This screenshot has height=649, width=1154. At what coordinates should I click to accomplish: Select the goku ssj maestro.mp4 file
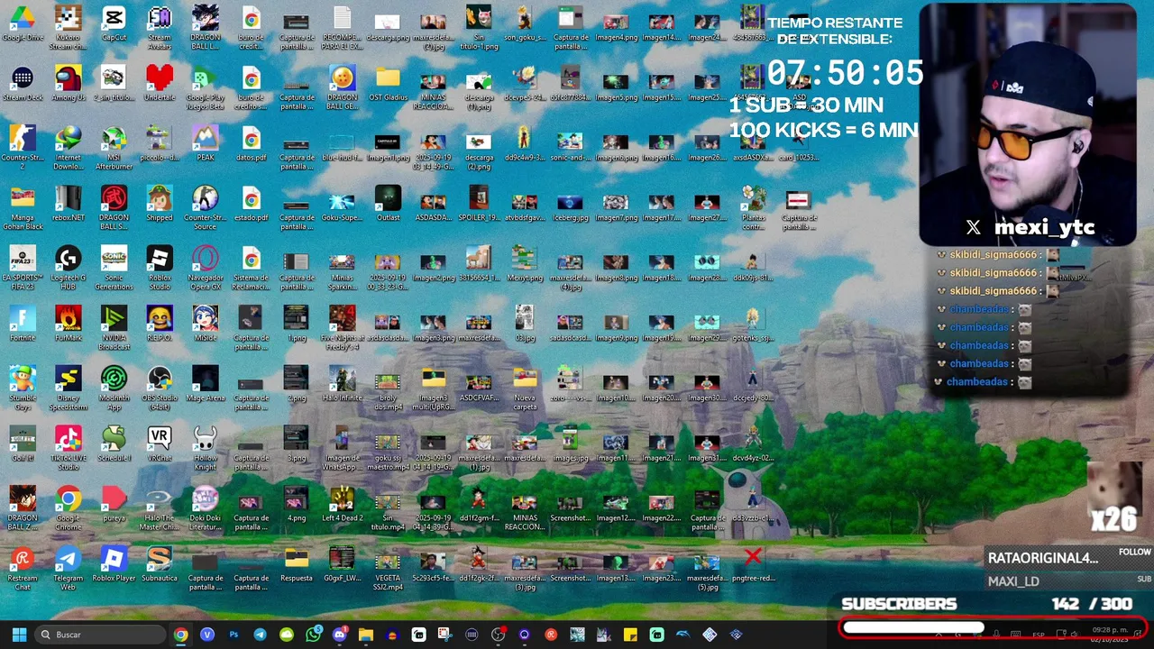click(388, 447)
